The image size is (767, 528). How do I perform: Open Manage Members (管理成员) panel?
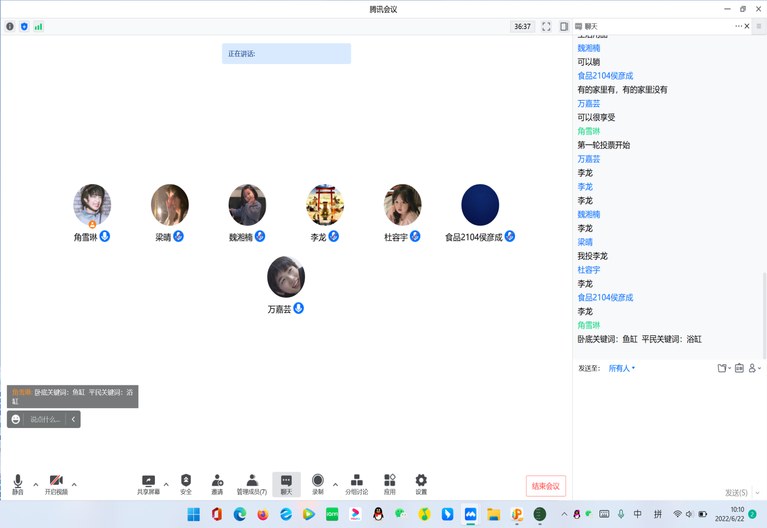(x=251, y=484)
